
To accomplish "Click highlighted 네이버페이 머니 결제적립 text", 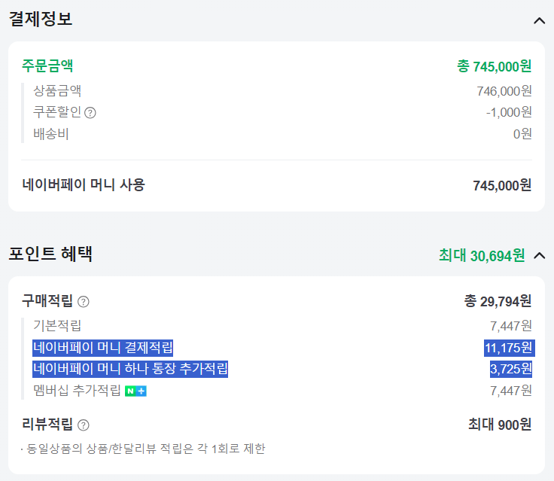I will coord(103,348).
